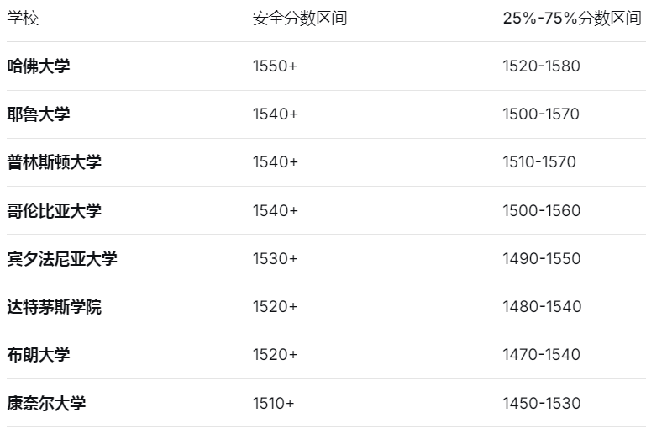This screenshot has width=646, height=434.
Task: Select the 1450-1530 score range
Action: 541,404
